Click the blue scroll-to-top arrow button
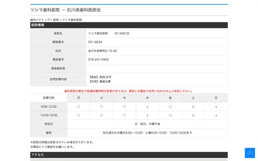The image size is (258, 161). click(250, 153)
